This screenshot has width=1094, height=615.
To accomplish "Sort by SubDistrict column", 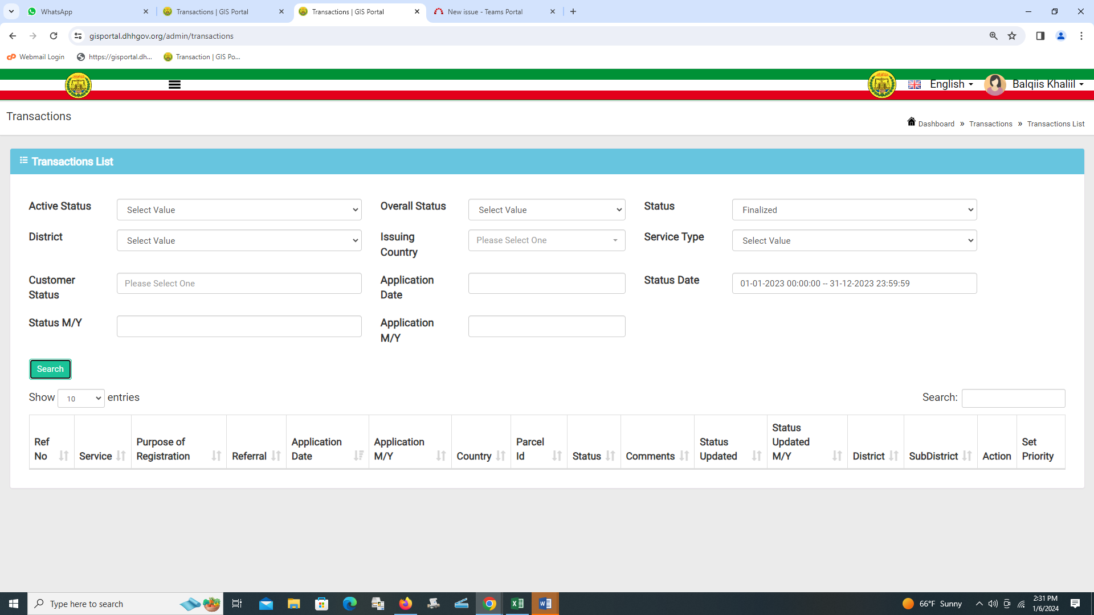I will point(967,456).
